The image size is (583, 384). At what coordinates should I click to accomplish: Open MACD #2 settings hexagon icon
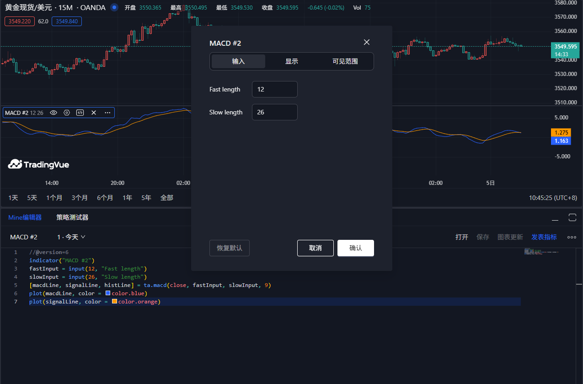click(x=67, y=113)
